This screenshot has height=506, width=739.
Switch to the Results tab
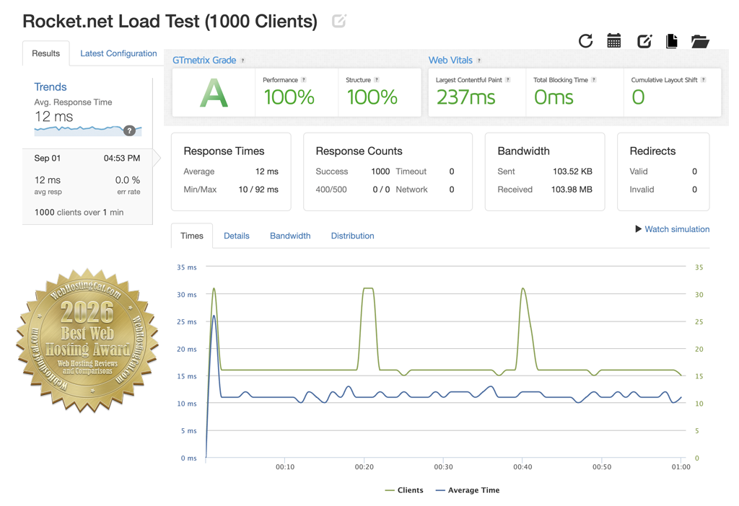[x=45, y=53]
